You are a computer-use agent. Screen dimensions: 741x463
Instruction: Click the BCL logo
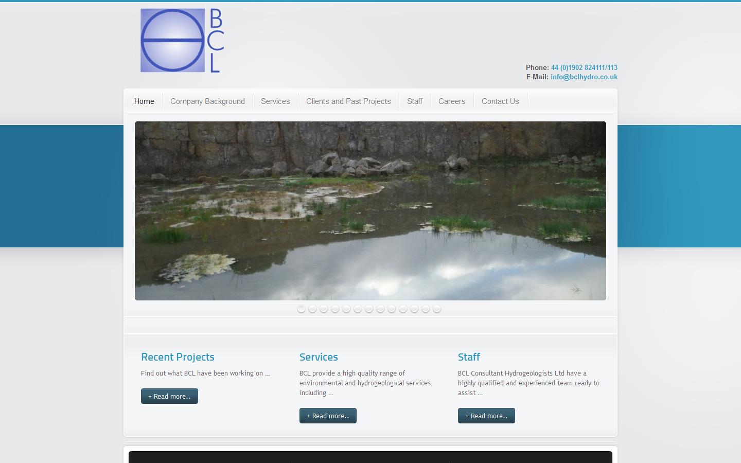182,41
